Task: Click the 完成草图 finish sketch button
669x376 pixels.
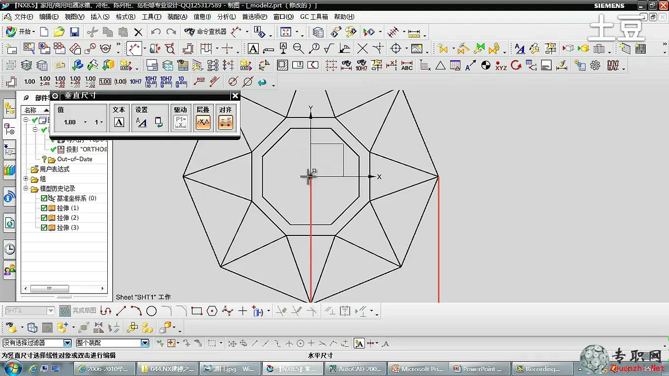Action: (78, 311)
